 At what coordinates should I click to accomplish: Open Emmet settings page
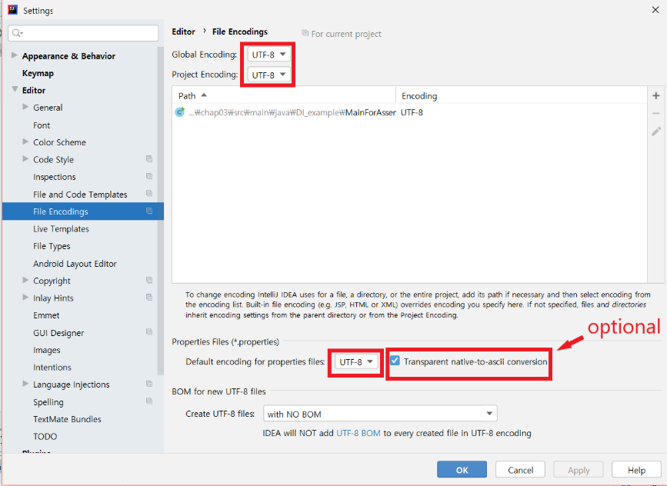coord(46,315)
